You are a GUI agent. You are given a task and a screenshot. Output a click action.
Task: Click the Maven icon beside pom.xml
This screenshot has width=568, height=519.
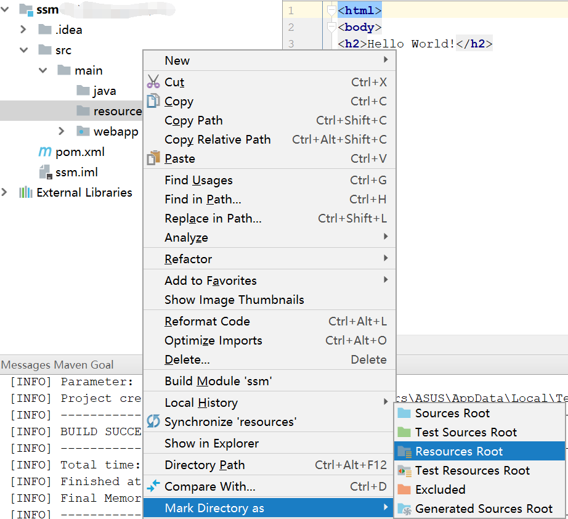tap(45, 152)
